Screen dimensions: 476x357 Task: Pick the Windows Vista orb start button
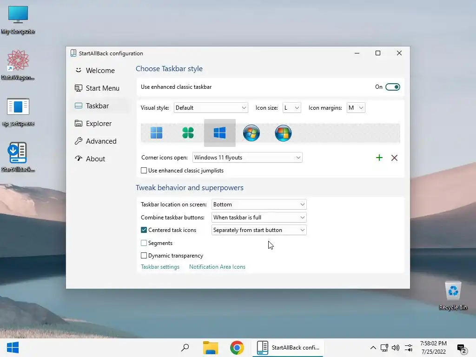tap(283, 132)
